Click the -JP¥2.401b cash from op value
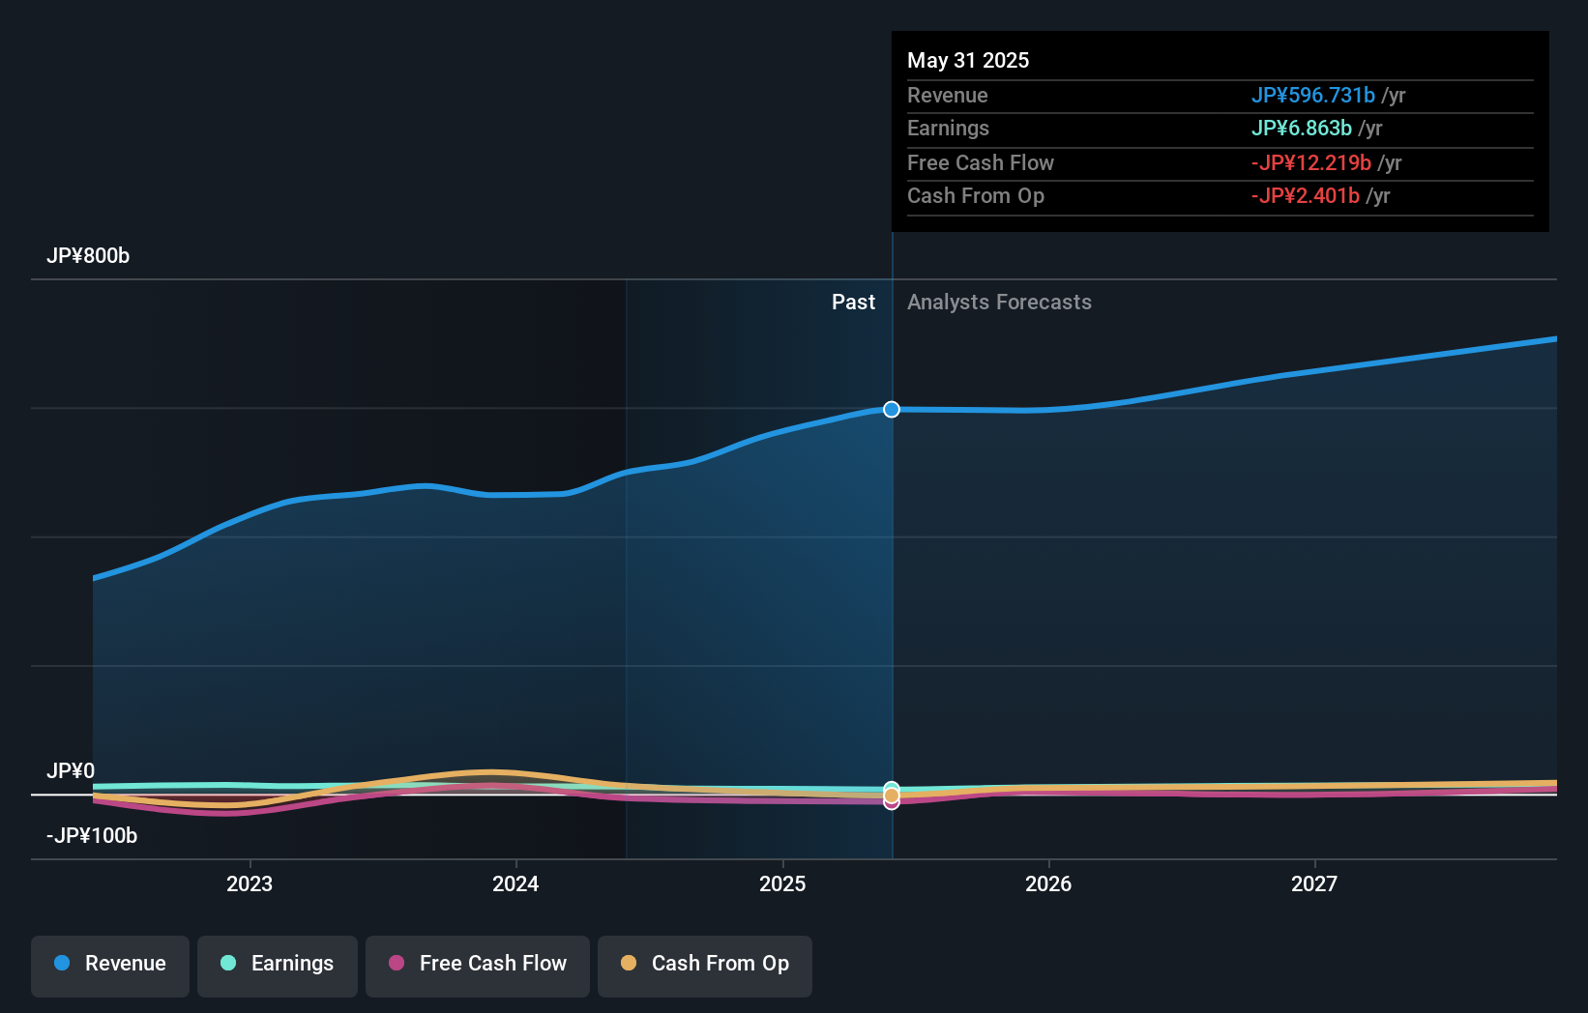Screen dimensions: 1588x1013 point(1305,196)
